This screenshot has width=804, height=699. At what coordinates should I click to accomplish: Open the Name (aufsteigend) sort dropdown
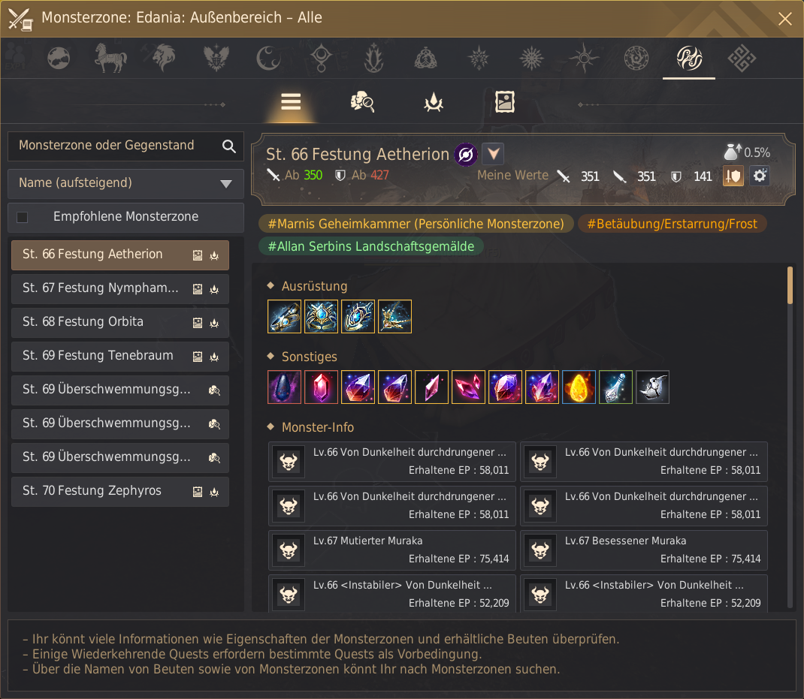pos(125,183)
